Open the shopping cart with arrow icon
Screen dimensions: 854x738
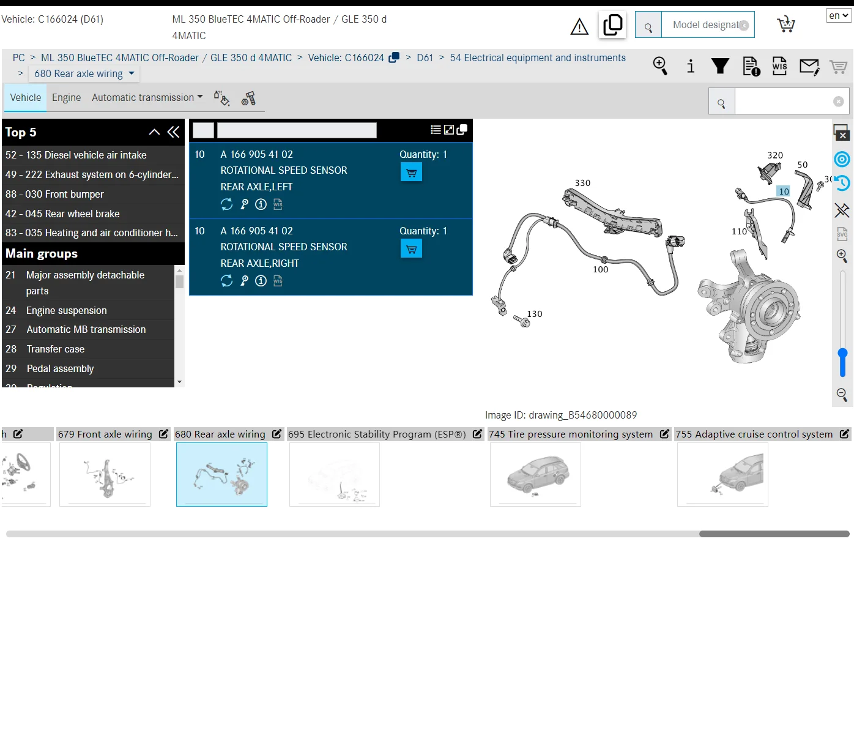tap(786, 24)
